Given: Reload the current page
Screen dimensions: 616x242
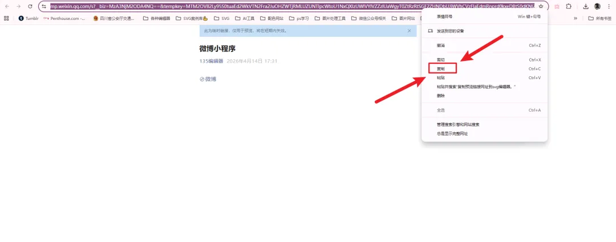Looking at the screenshot, I should click(x=30, y=6).
